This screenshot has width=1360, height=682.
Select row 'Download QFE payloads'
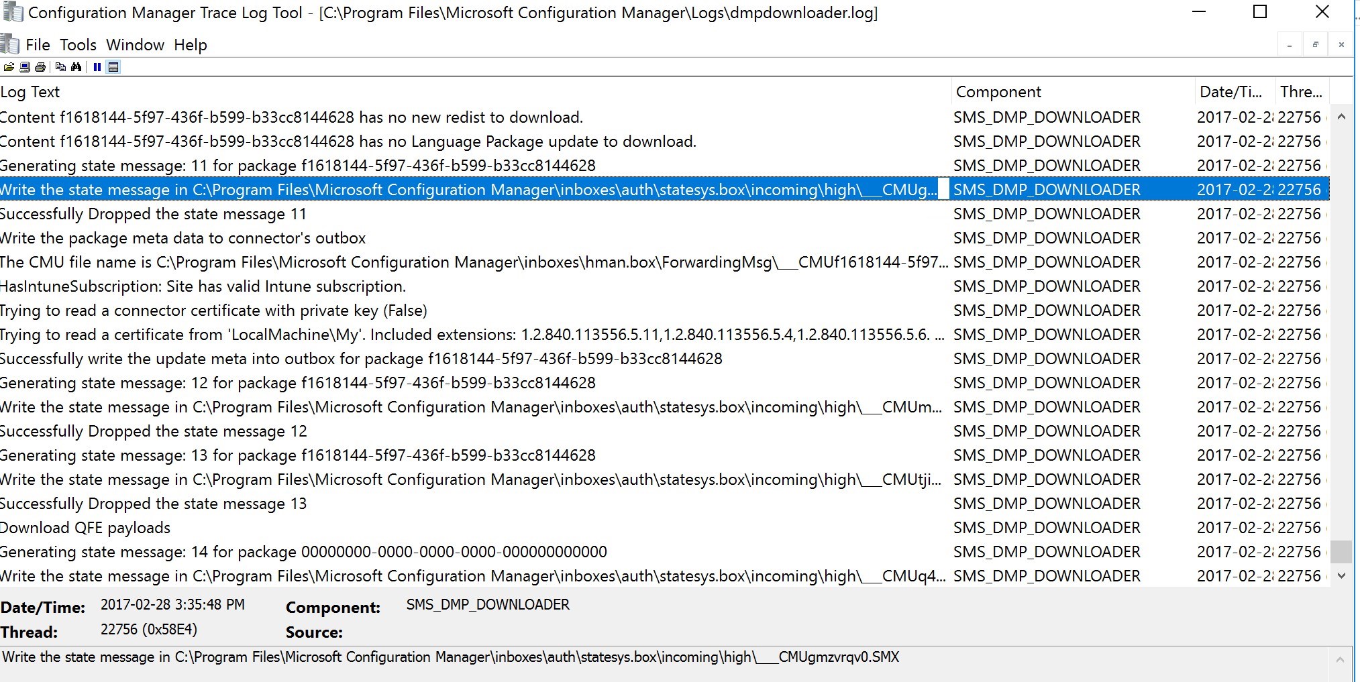click(x=664, y=528)
